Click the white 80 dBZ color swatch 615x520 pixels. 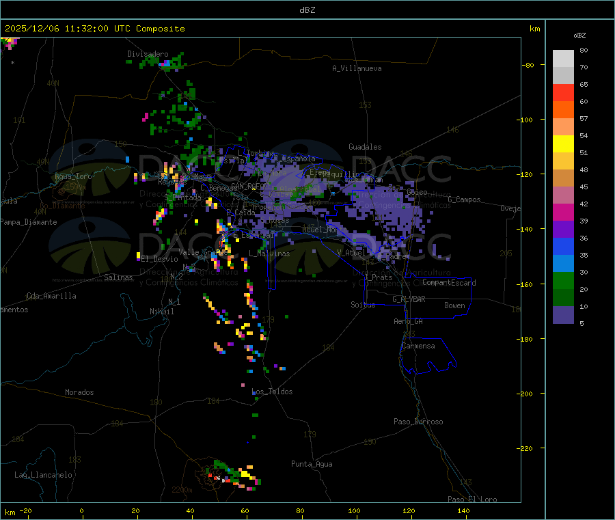point(563,59)
